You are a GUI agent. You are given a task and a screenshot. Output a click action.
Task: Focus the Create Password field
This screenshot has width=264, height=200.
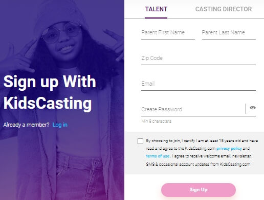[x=193, y=110]
